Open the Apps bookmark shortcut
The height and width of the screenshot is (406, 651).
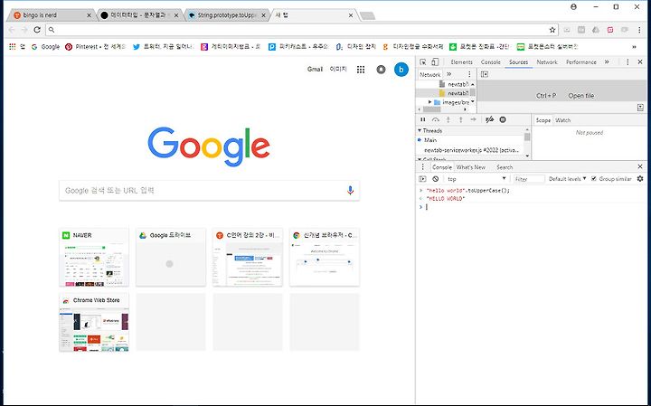pyautogui.click(x=17, y=47)
